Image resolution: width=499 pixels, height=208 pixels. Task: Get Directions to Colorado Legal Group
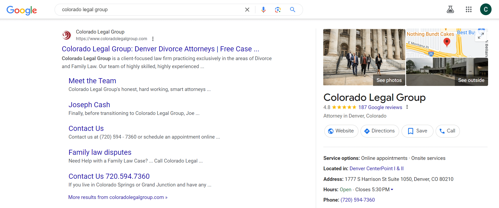click(379, 131)
